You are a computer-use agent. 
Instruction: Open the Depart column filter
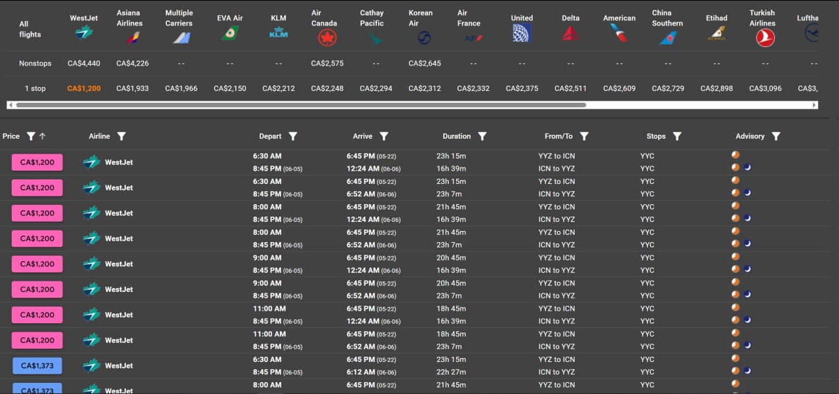[x=293, y=136]
